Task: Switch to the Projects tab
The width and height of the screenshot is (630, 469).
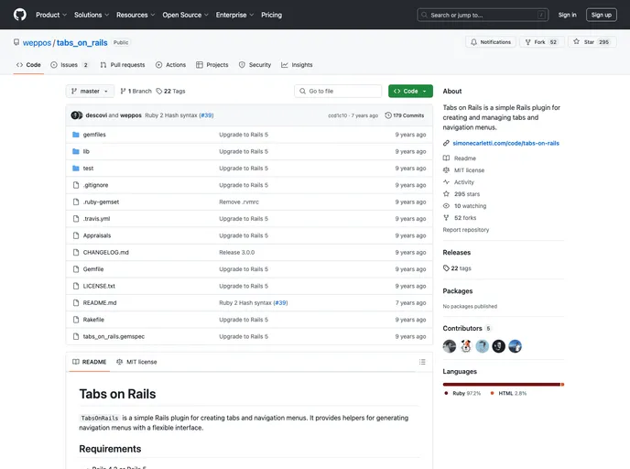Action: point(212,65)
